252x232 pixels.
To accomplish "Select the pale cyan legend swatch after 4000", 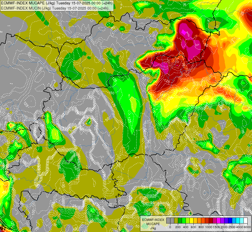I will pyautogui.click(x=242, y=220).
